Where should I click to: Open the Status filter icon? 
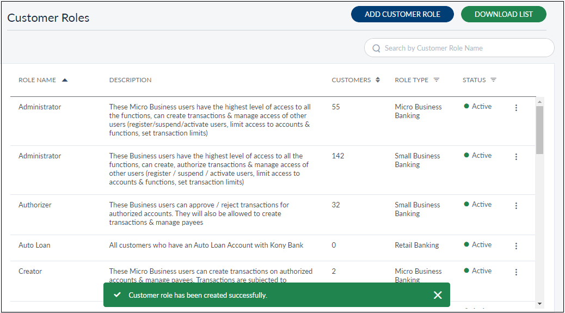(493, 80)
